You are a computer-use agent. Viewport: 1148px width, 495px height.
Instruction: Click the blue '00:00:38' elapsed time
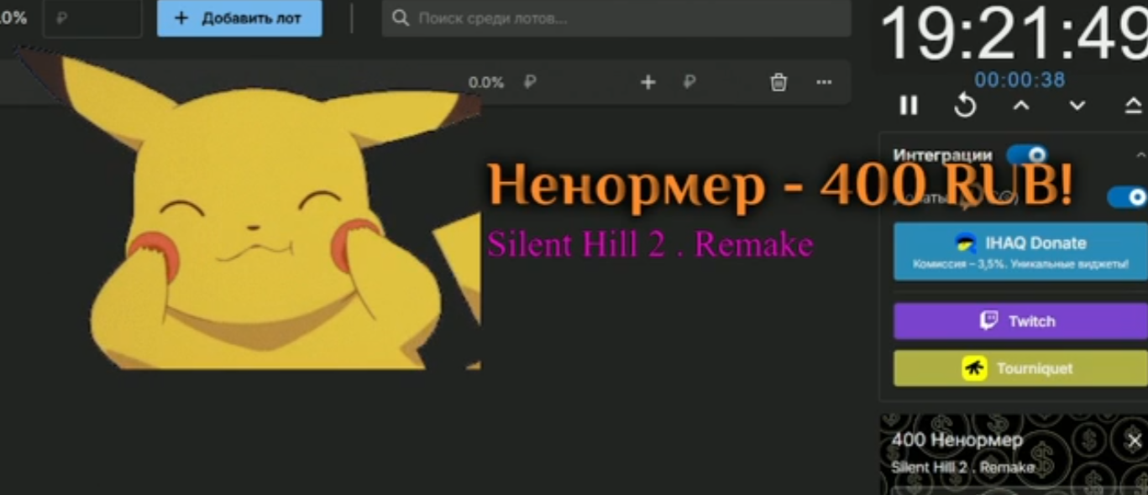pyautogui.click(x=1020, y=80)
